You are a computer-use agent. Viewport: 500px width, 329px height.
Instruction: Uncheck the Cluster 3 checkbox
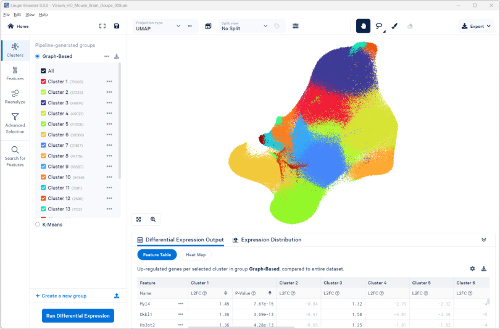click(43, 102)
